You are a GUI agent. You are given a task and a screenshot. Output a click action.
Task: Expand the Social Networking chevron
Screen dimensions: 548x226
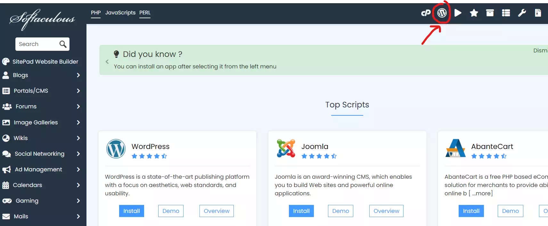(x=78, y=154)
